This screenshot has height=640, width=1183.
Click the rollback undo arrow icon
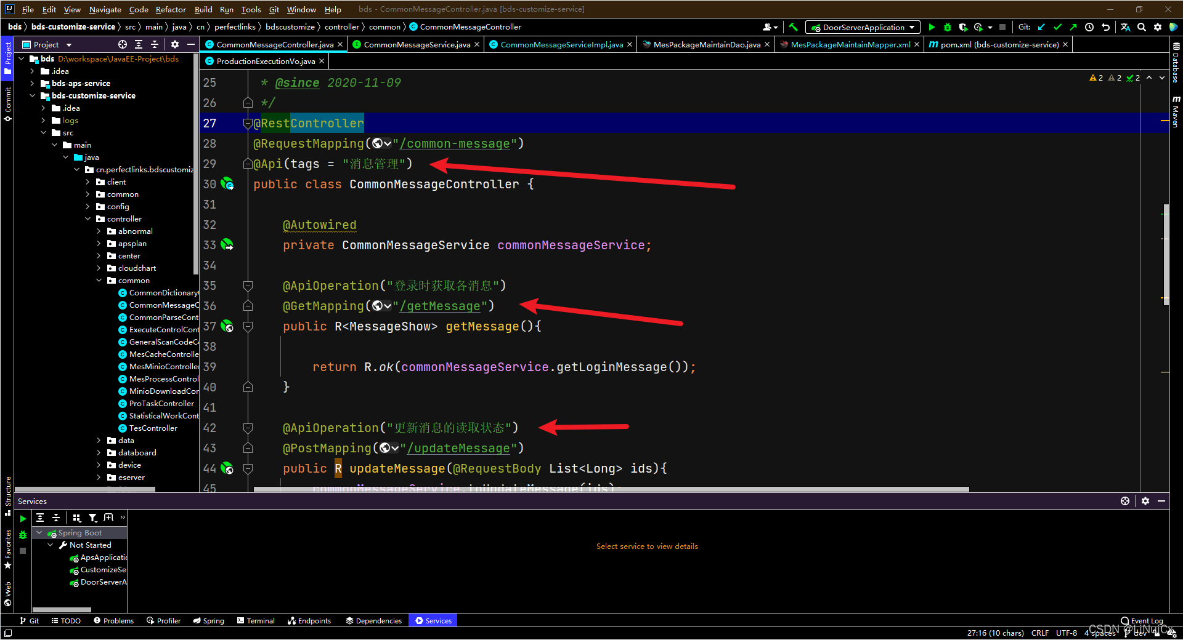(1105, 27)
